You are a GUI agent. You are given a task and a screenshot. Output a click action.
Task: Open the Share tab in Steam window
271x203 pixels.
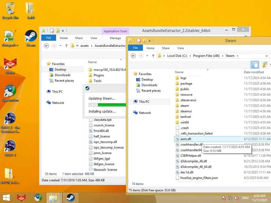[x=166, y=48]
